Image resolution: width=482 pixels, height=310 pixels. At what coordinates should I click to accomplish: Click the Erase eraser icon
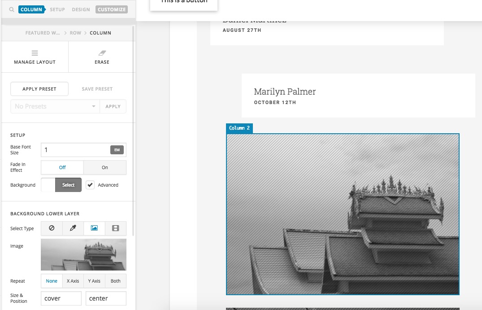pyautogui.click(x=102, y=53)
